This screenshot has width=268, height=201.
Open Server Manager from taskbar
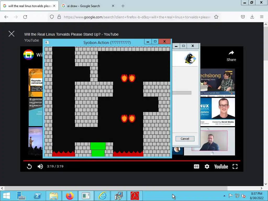tap(21, 196)
